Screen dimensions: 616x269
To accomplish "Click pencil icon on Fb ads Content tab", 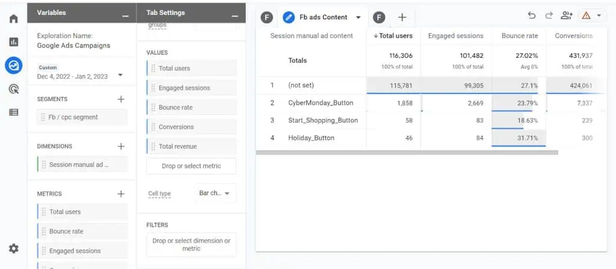I will click(x=289, y=17).
